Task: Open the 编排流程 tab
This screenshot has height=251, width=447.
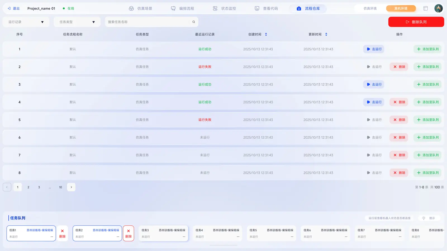Action: click(182, 8)
